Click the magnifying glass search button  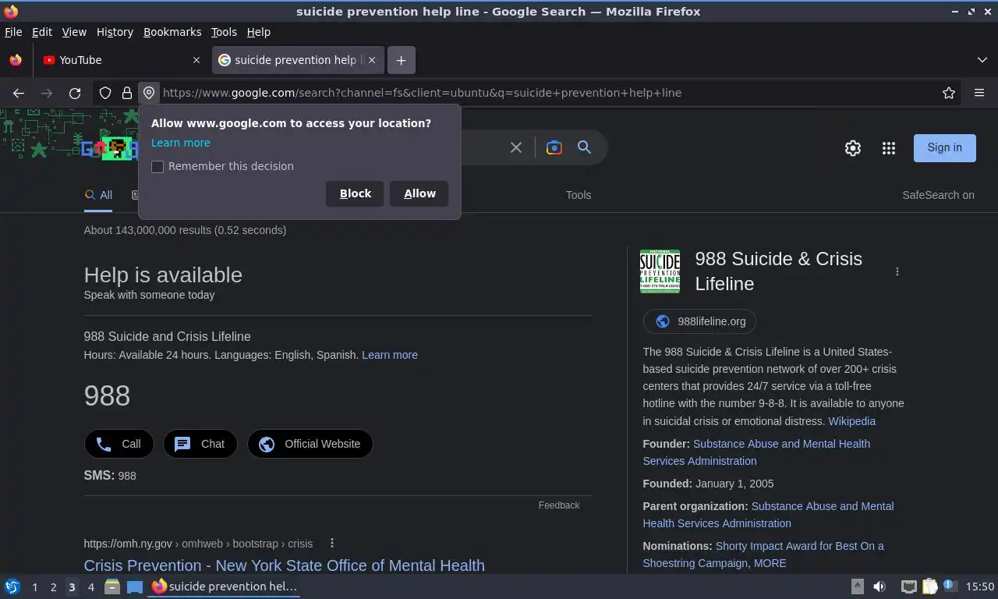point(584,147)
